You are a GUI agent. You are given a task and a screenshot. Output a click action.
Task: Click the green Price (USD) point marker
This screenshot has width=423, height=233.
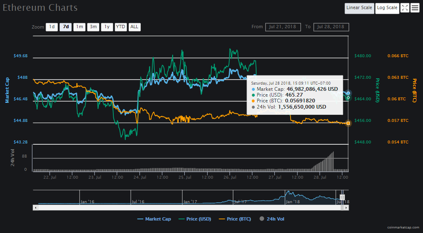(348, 97)
